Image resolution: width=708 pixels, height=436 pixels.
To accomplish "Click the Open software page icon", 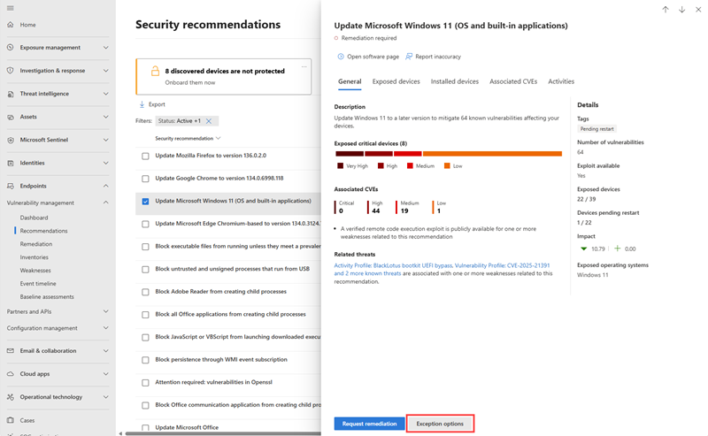I will (x=341, y=57).
